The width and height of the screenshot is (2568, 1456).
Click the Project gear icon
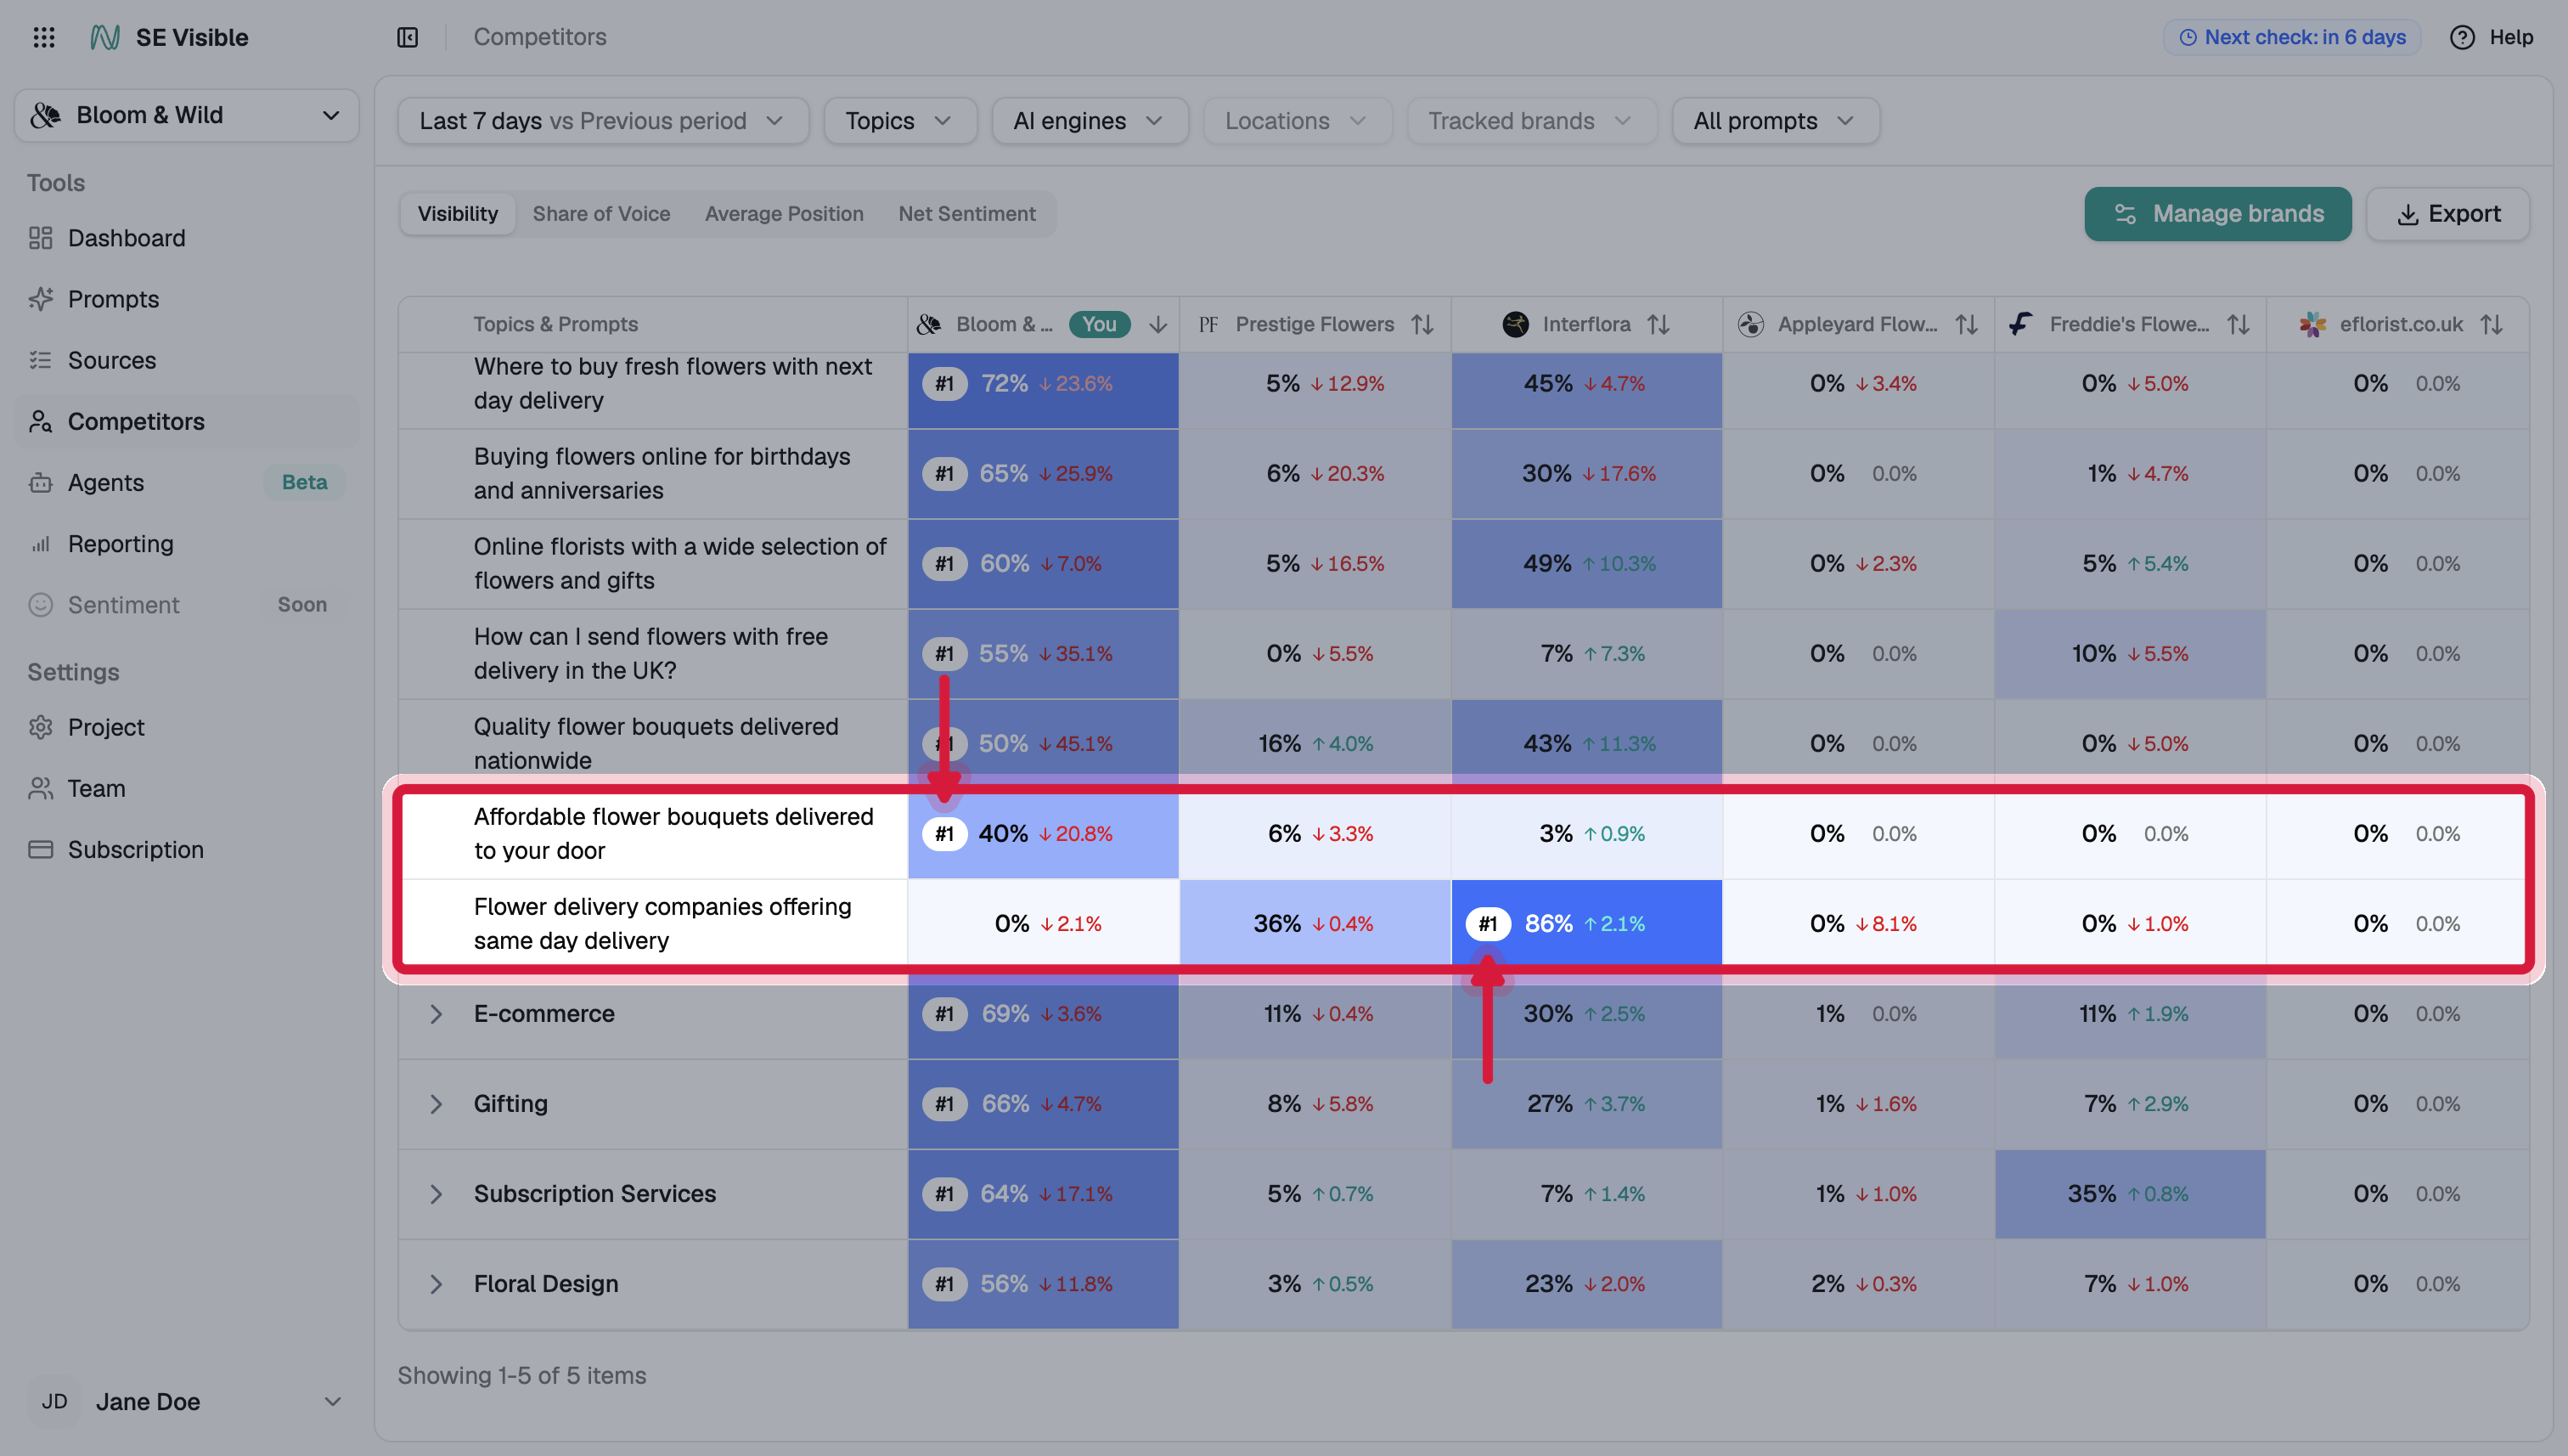point(40,727)
